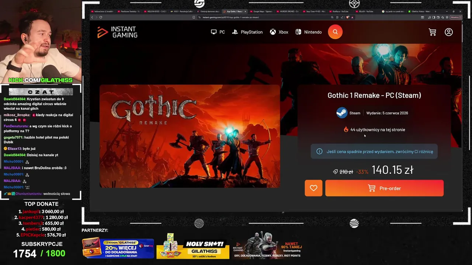The height and width of the screenshot is (265, 472).
Task: Close the Kup Gothic 1 Remake tab
Action: coord(245,11)
